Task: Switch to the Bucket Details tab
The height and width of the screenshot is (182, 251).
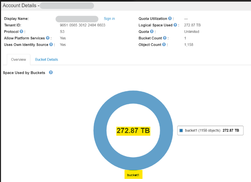Action: pyautogui.click(x=46, y=60)
